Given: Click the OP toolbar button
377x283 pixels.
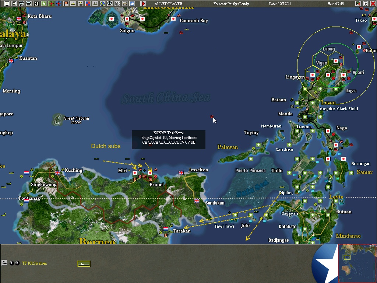Looking at the screenshot, I should coord(117,3).
